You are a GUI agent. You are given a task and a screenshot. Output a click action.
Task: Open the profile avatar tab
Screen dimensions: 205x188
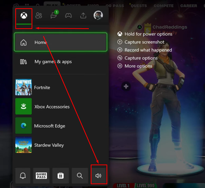[98, 15]
